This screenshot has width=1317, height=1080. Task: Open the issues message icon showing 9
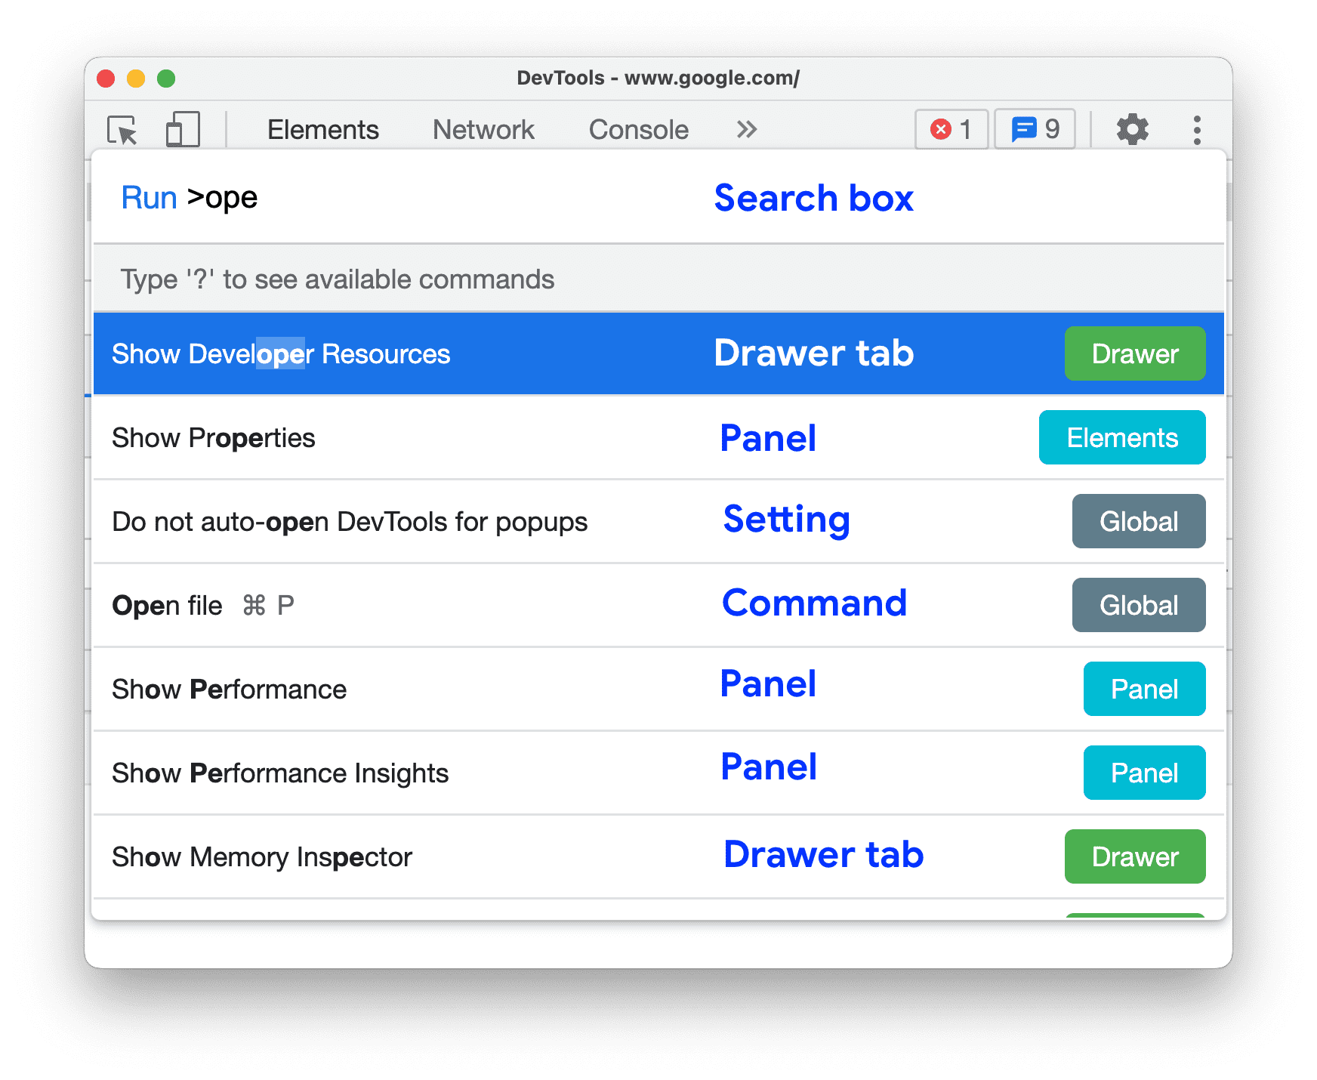pos(1034,128)
